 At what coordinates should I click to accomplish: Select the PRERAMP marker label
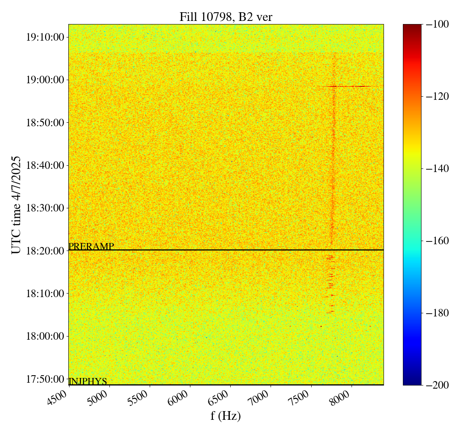tap(91, 247)
